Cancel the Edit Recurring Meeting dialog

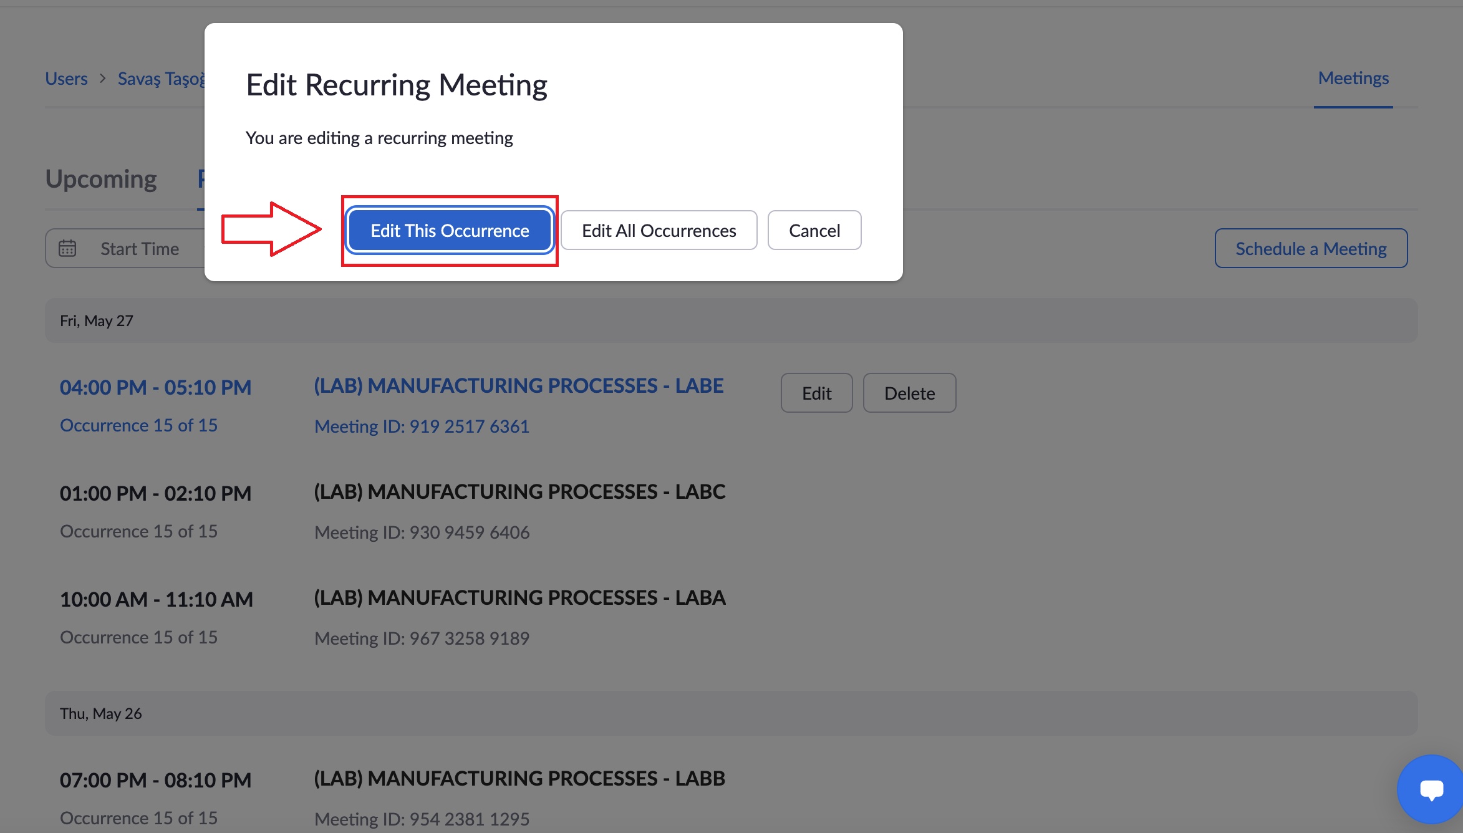click(814, 231)
